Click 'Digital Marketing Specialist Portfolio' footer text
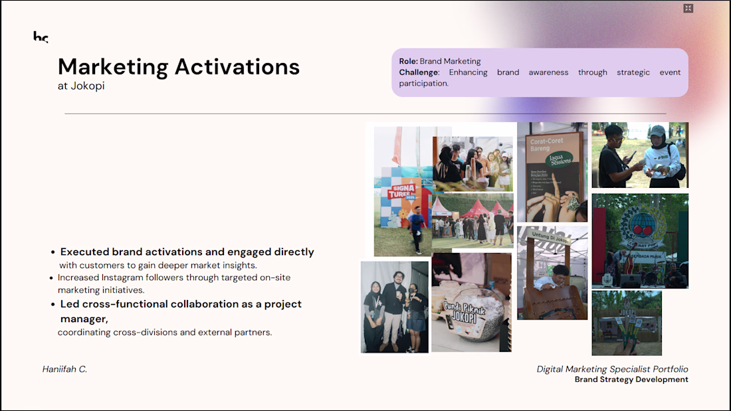The height and width of the screenshot is (411, 731). (x=612, y=369)
